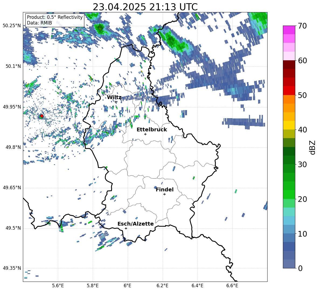Click the 40 tick on colorbar
The width and height of the screenshot is (319, 291).
click(302, 130)
